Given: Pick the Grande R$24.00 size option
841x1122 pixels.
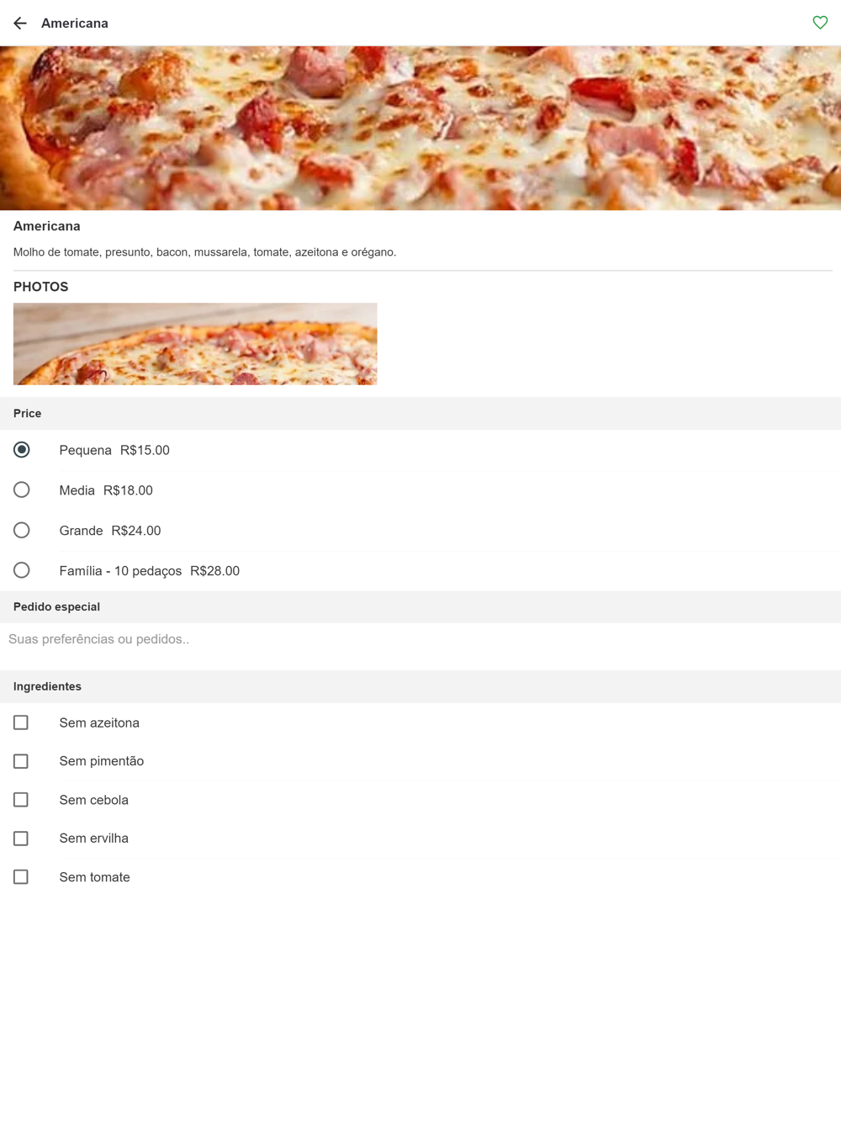Looking at the screenshot, I should [420, 531].
